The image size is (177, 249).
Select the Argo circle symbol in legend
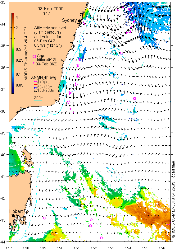pyautogui.click(x=34, y=56)
